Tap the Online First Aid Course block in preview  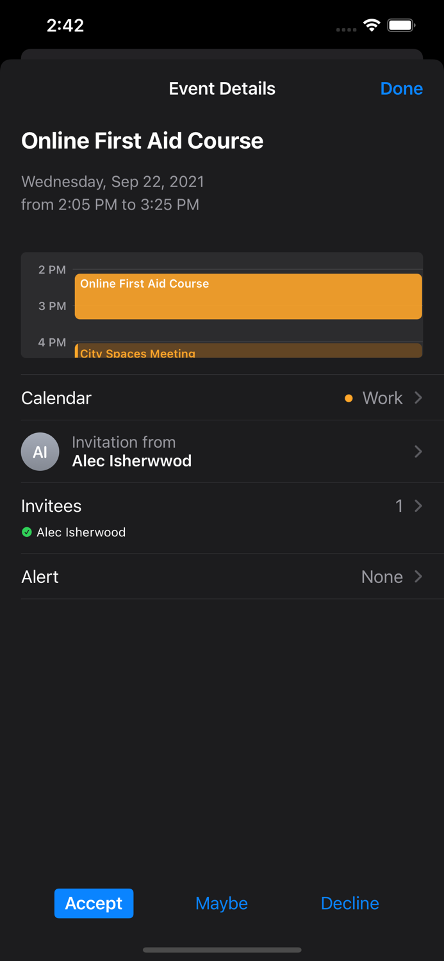click(249, 296)
